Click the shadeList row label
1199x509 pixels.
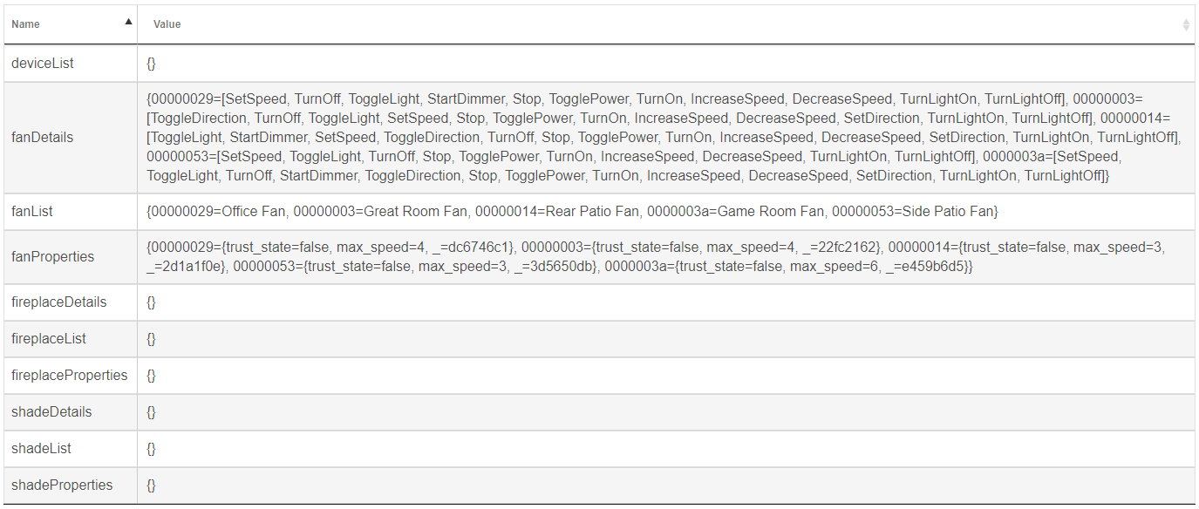(42, 448)
